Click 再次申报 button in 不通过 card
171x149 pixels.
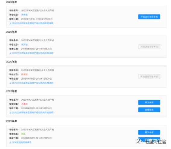click(x=149, y=102)
